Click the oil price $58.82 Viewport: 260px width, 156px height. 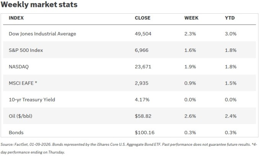pos(143,116)
